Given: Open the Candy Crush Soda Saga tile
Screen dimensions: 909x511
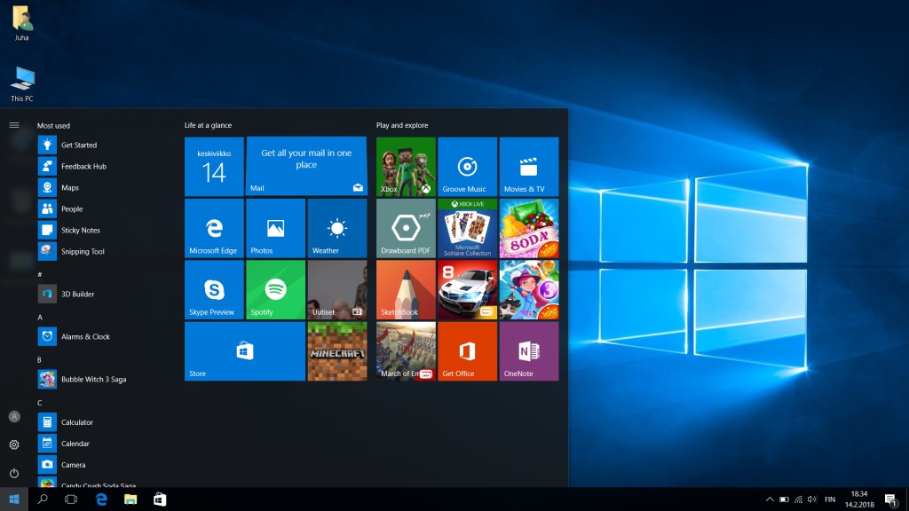Looking at the screenshot, I should 529,228.
